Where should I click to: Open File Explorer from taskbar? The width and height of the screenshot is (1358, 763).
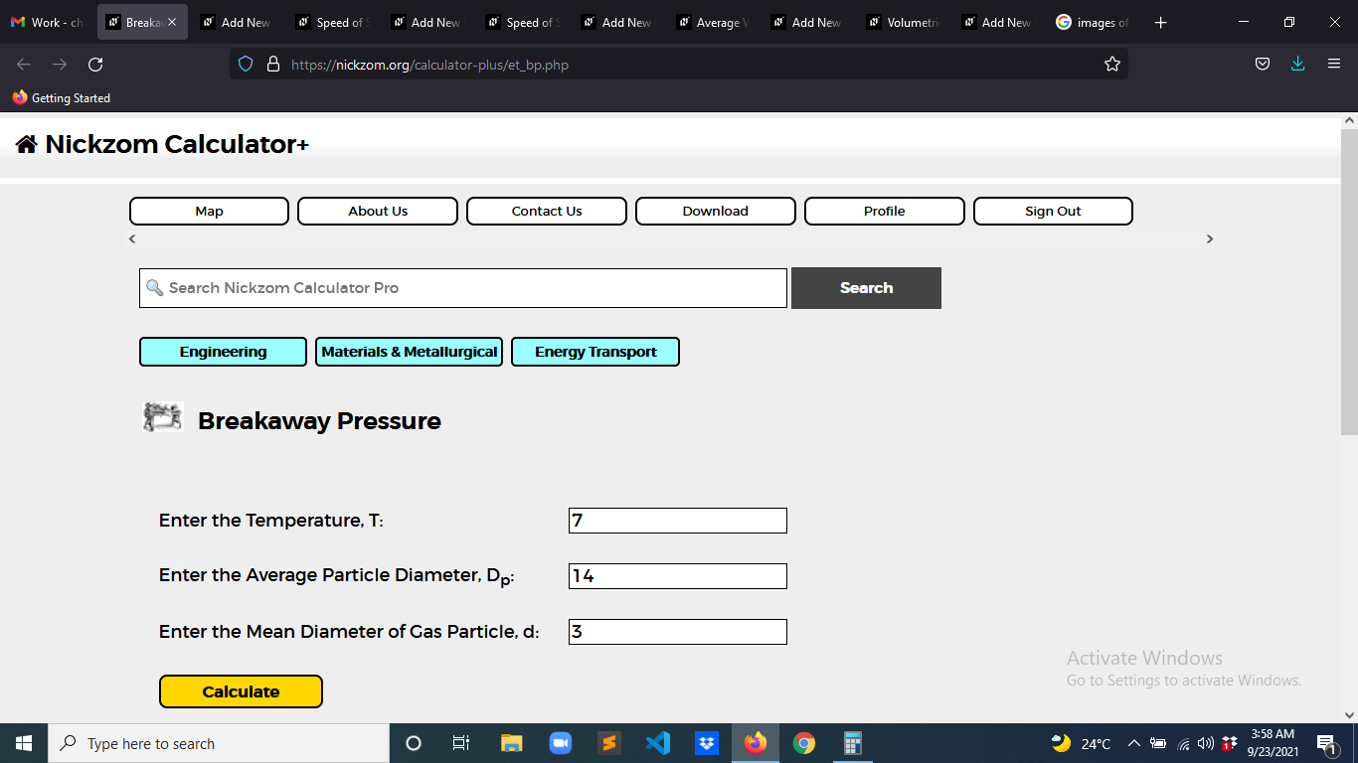pyautogui.click(x=511, y=743)
